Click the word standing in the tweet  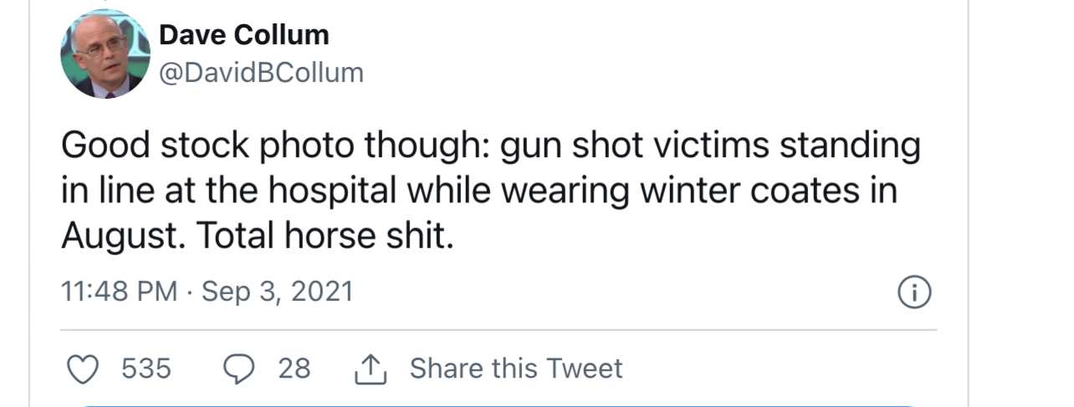click(x=850, y=146)
